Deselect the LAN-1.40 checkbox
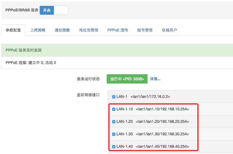This screenshot has width=233, height=154. pos(114,147)
